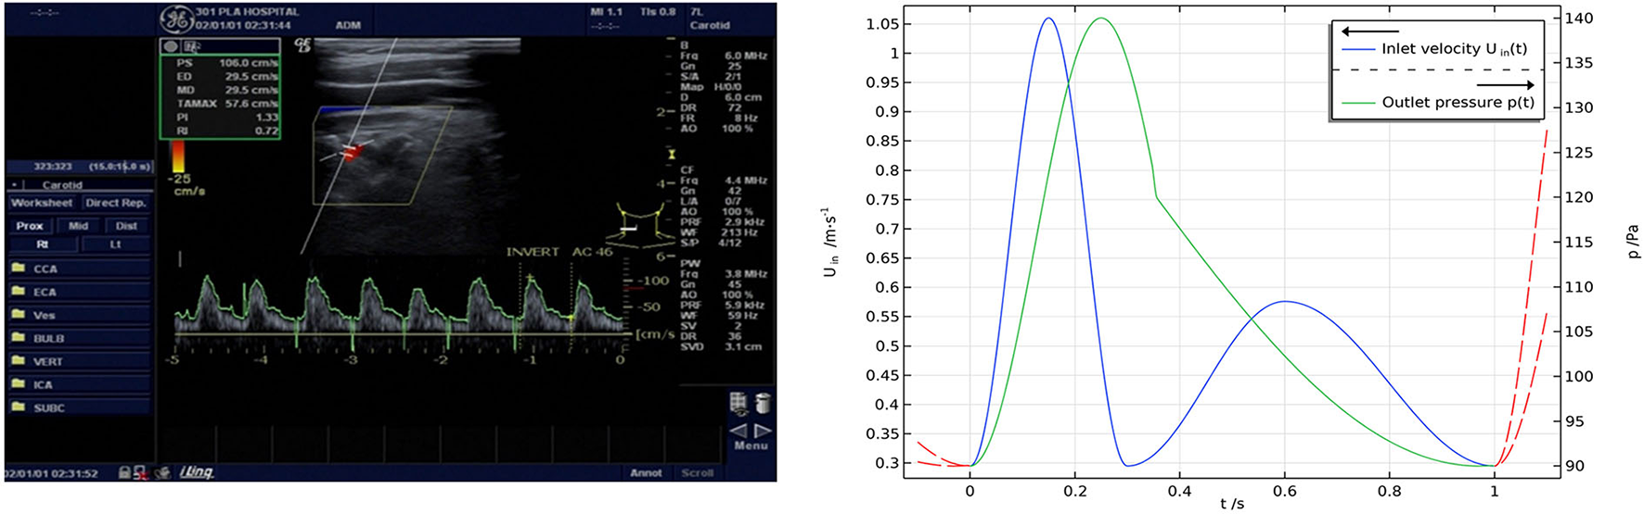Click the red sample gate on the vessel
The image size is (1644, 514).
[x=351, y=151]
